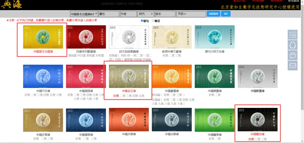Screen dimensions: 304x143
Task: Click the GO search button
Action: pos(226,14)
